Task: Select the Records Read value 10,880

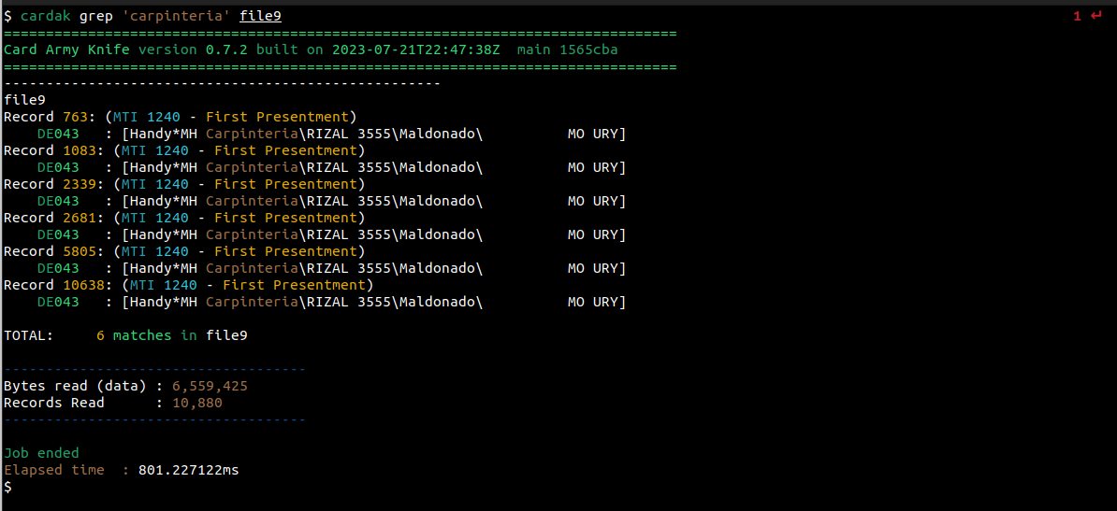Action: (196, 403)
